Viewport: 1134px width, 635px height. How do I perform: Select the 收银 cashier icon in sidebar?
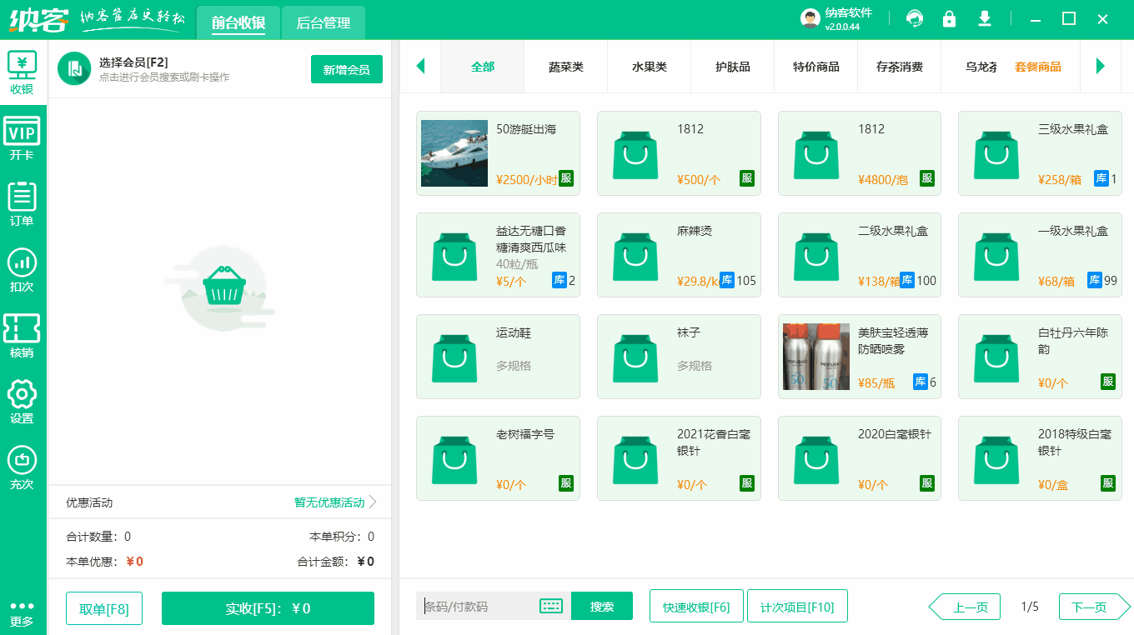[x=23, y=71]
